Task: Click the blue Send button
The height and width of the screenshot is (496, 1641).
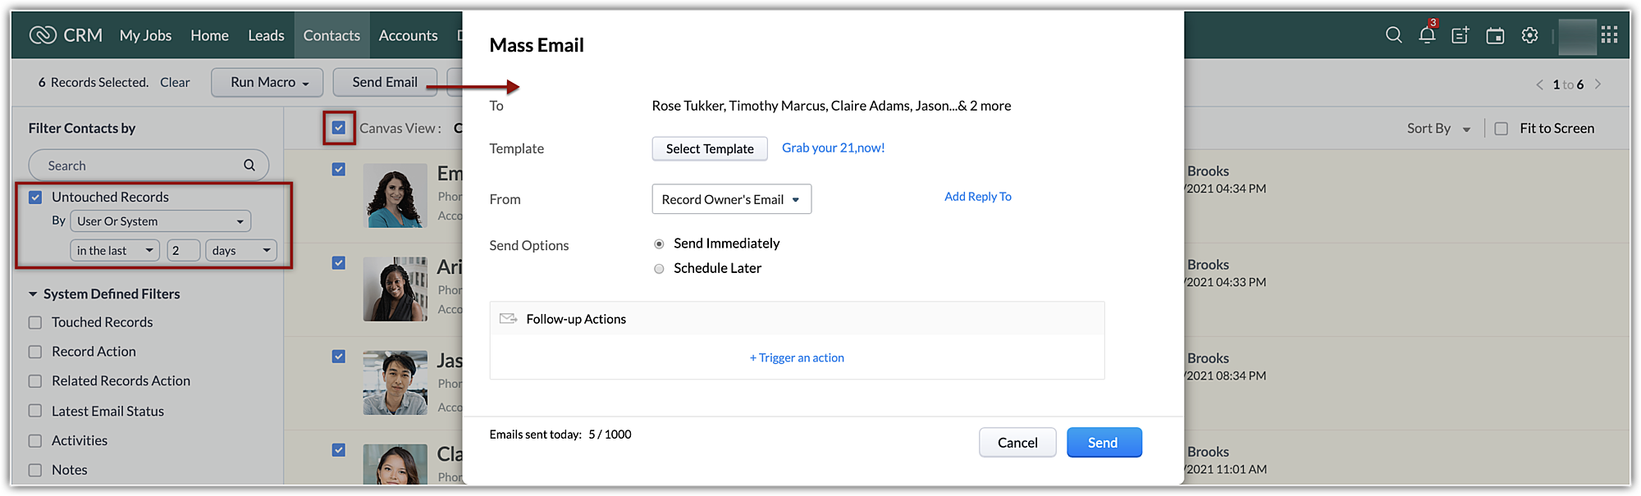Action: coord(1104,443)
